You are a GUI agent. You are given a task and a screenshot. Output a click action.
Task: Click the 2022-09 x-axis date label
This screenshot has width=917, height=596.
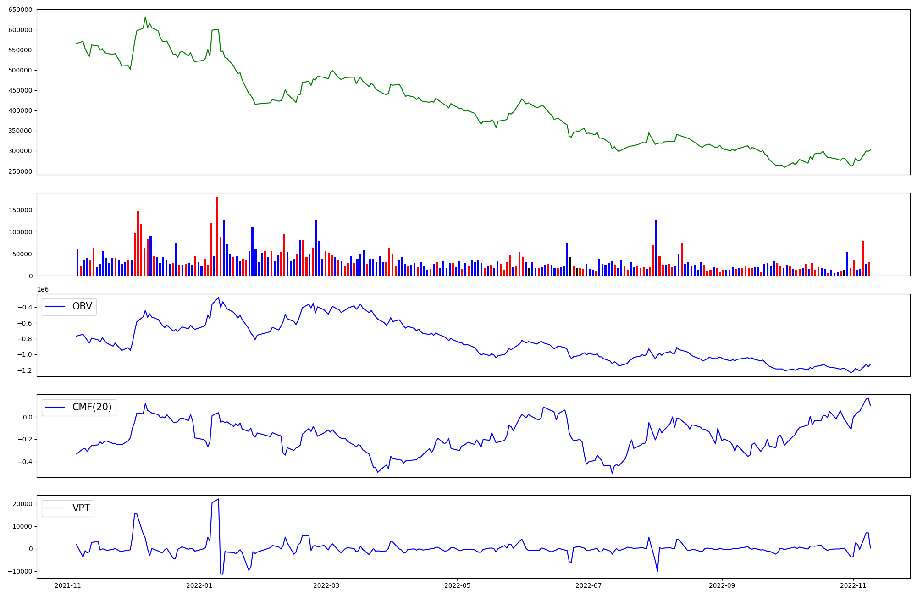(x=722, y=585)
